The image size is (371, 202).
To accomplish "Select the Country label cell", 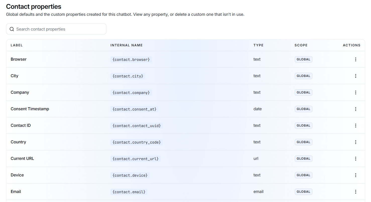I will [x=18, y=142].
